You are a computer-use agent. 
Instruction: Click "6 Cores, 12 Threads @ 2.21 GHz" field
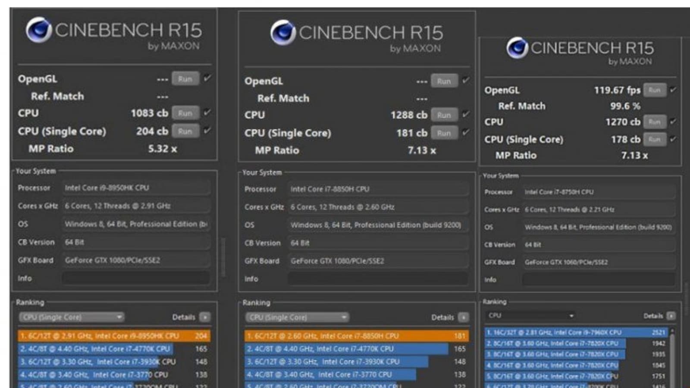tap(599, 210)
